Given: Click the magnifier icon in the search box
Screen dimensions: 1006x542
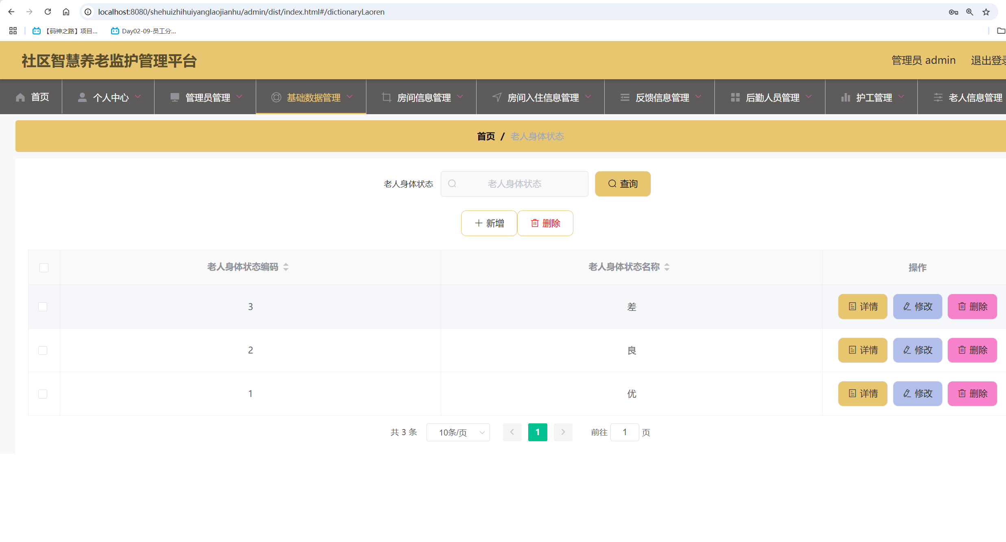Looking at the screenshot, I should tap(452, 184).
